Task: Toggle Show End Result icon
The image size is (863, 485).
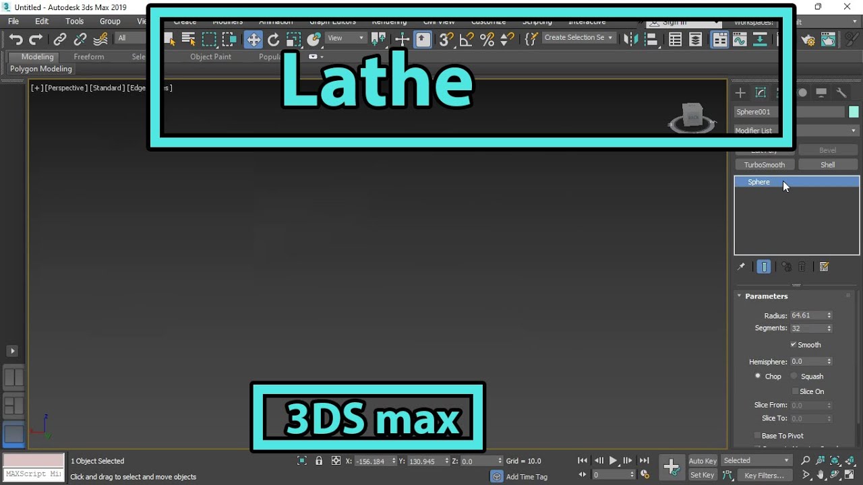Action: coord(764,267)
